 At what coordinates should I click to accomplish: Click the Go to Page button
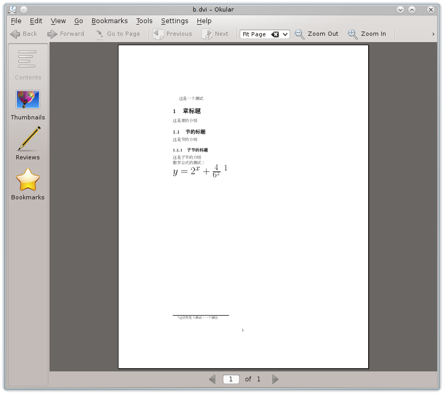pos(117,34)
